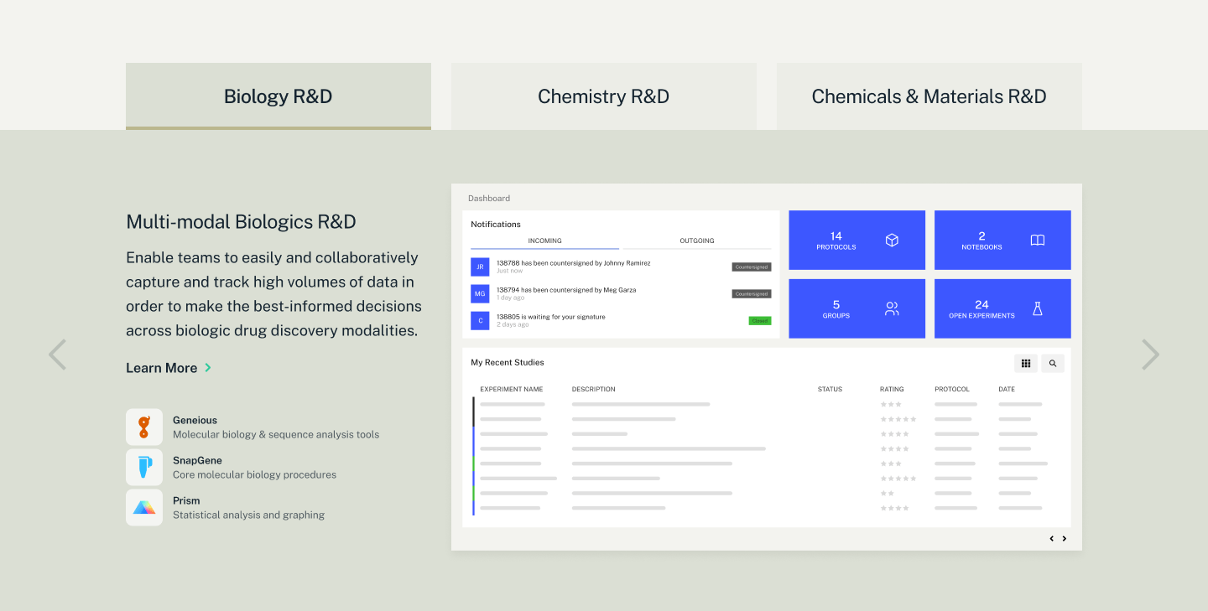Image resolution: width=1208 pixels, height=611 pixels.
Task: Select the INCOMING notifications tab
Action: (x=545, y=241)
